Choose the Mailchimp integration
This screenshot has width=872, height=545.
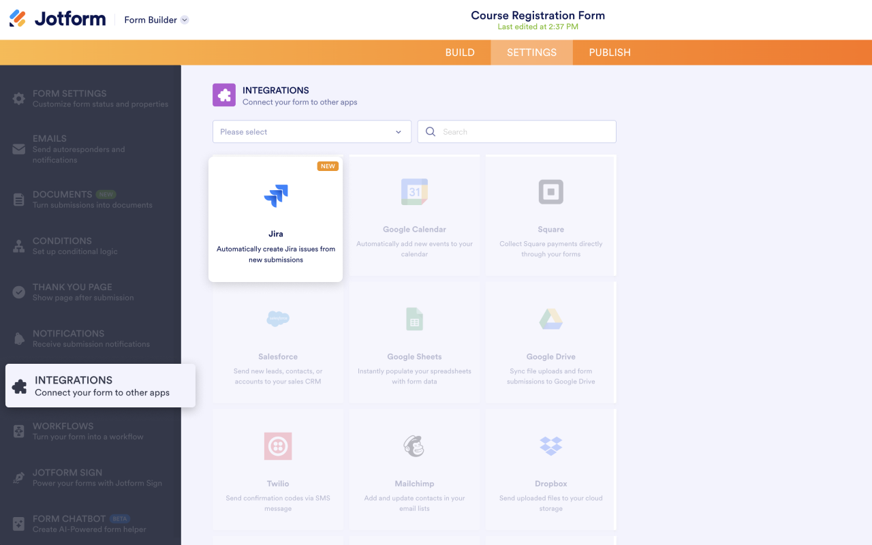point(414,469)
